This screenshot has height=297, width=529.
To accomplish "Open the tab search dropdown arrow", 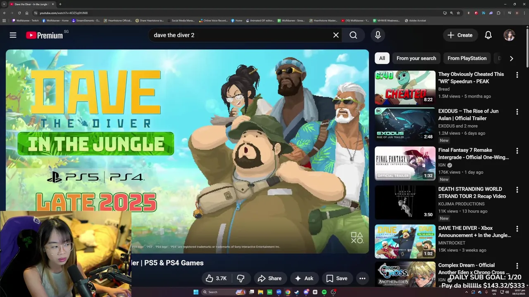I will (4, 4).
